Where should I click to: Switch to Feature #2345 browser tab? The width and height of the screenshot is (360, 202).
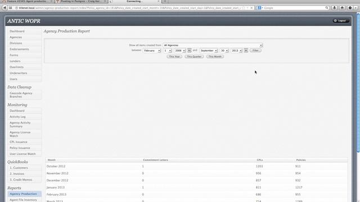(x=27, y=1)
